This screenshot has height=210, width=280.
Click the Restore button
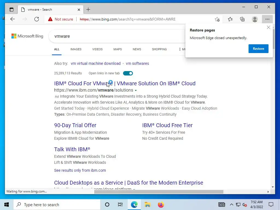258,49
